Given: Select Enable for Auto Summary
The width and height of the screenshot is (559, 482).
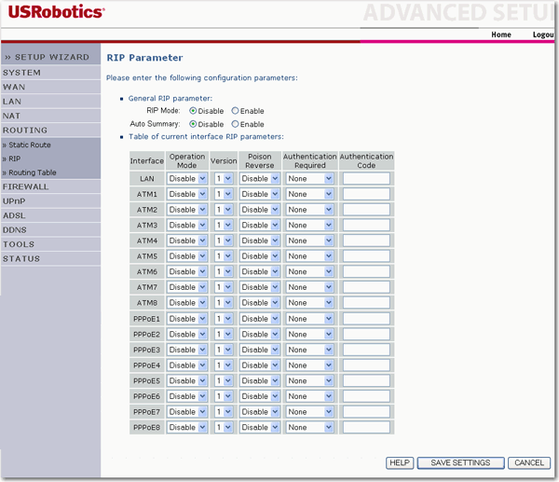Looking at the screenshot, I should coord(236,124).
